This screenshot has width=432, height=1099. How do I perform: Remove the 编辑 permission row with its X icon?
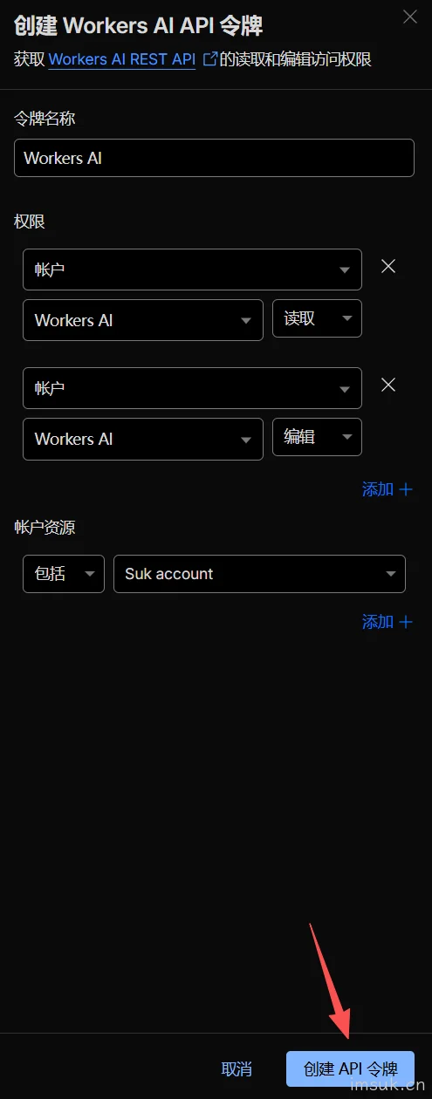click(388, 385)
